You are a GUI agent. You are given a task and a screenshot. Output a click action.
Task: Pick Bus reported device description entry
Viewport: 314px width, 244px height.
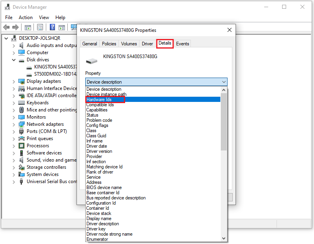[x=153, y=198]
